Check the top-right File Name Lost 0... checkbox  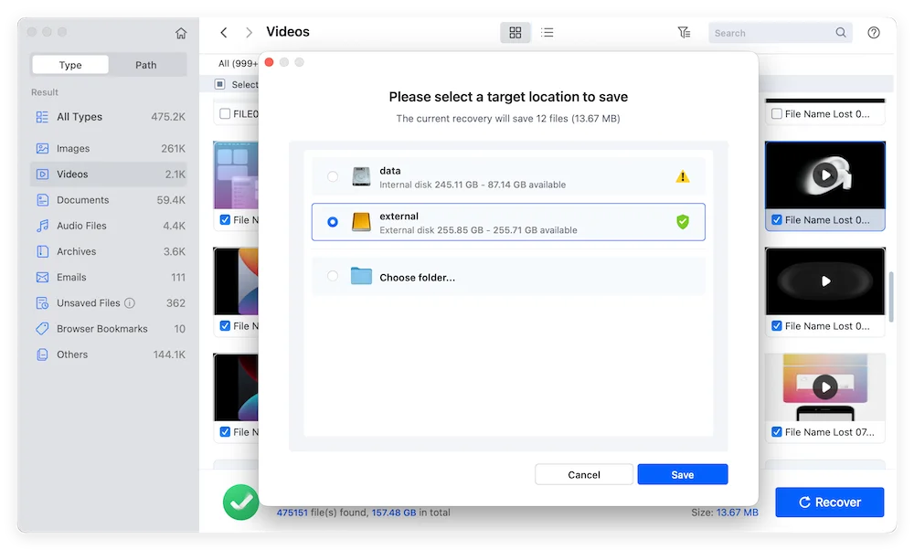pyautogui.click(x=776, y=114)
